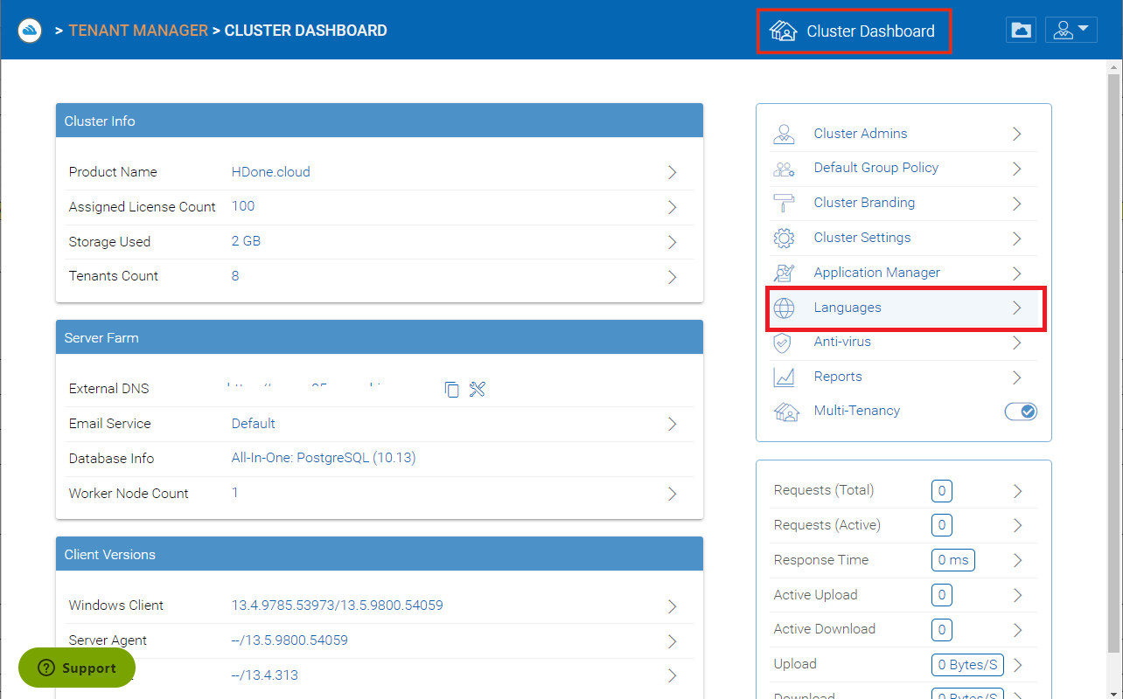Click the assigned license count 100
The width and height of the screenshot is (1123, 699).
(243, 206)
